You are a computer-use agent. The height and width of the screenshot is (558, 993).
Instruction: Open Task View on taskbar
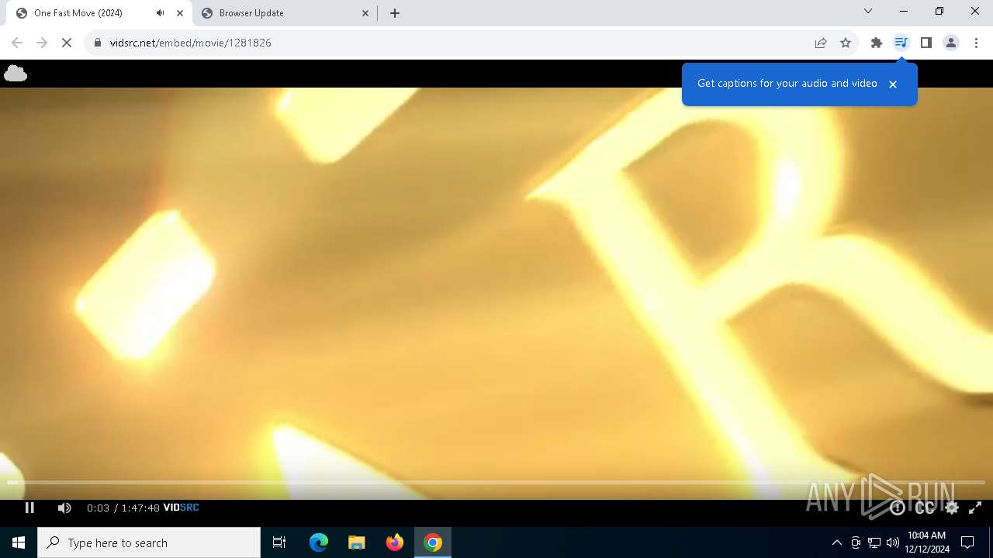point(279,542)
